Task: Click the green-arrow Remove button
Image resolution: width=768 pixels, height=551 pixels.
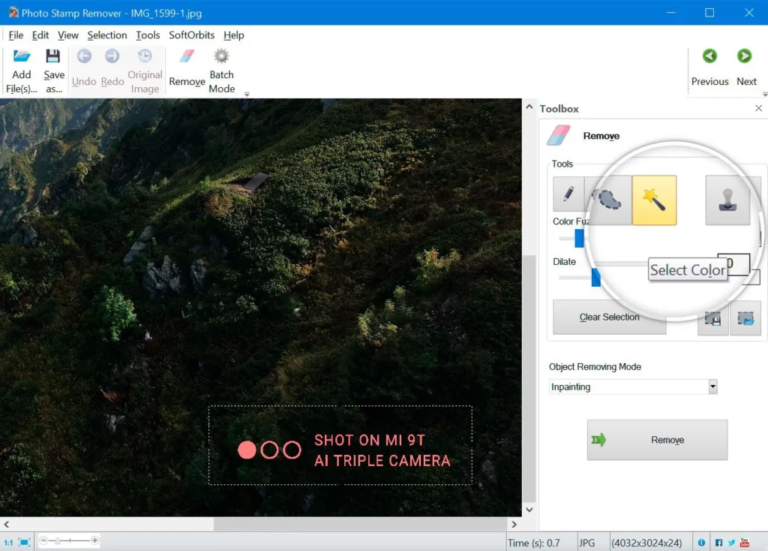Action: click(x=657, y=440)
